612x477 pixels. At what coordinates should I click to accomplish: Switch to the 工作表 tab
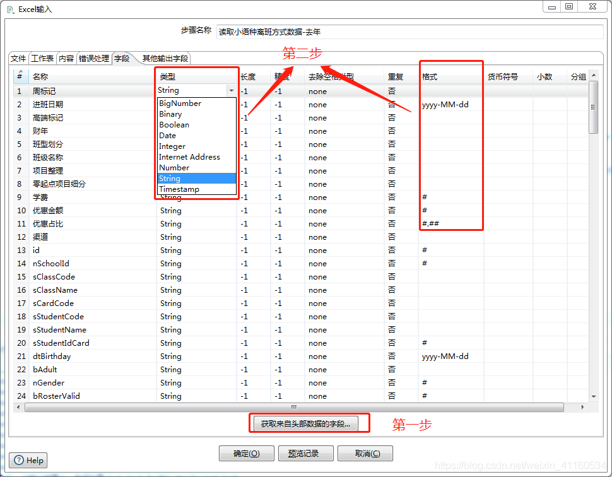42,59
